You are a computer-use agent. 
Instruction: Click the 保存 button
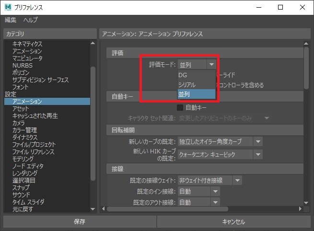(x=80, y=221)
